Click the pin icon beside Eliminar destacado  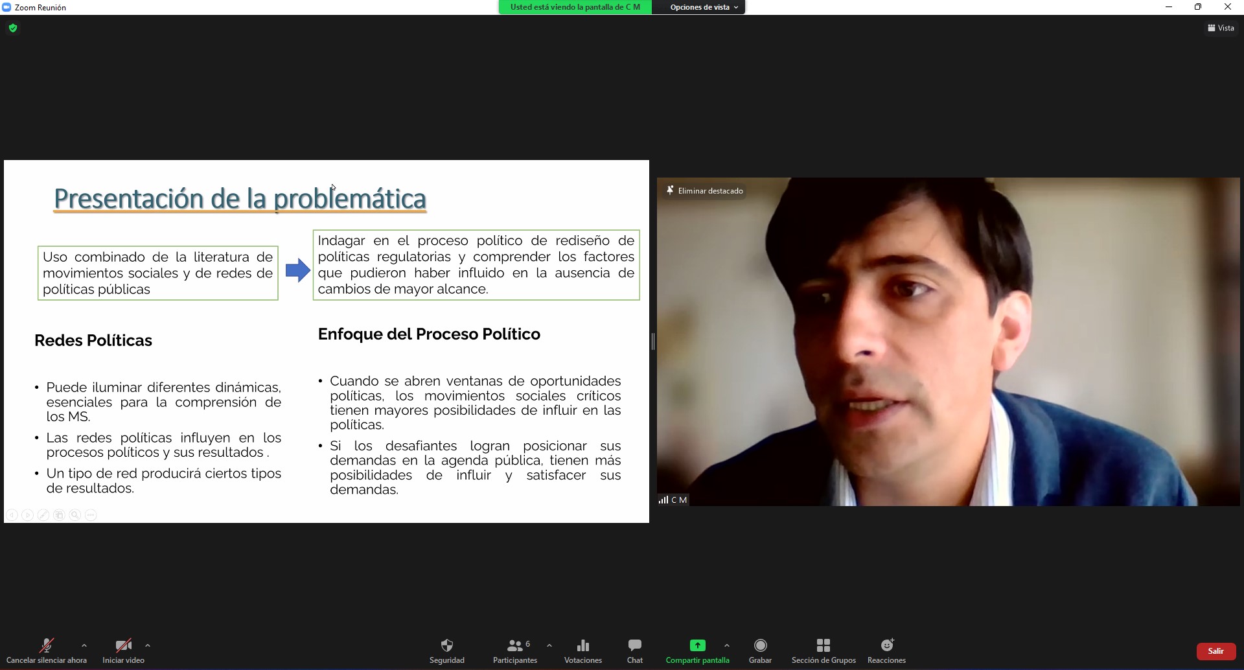tap(670, 191)
